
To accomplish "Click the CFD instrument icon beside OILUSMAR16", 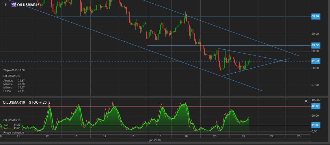I will [x=14, y=5].
